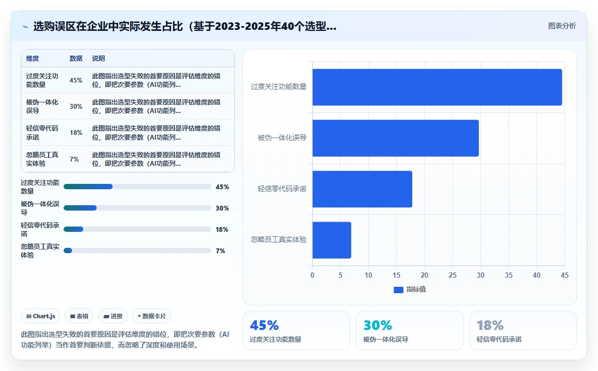Click the 被伪一体化误导 y-axis label

282,138
